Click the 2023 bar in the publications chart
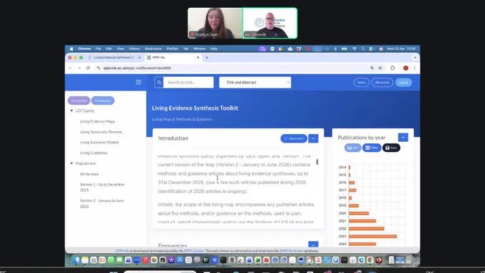This screenshot has height=273, width=485. coord(373,236)
